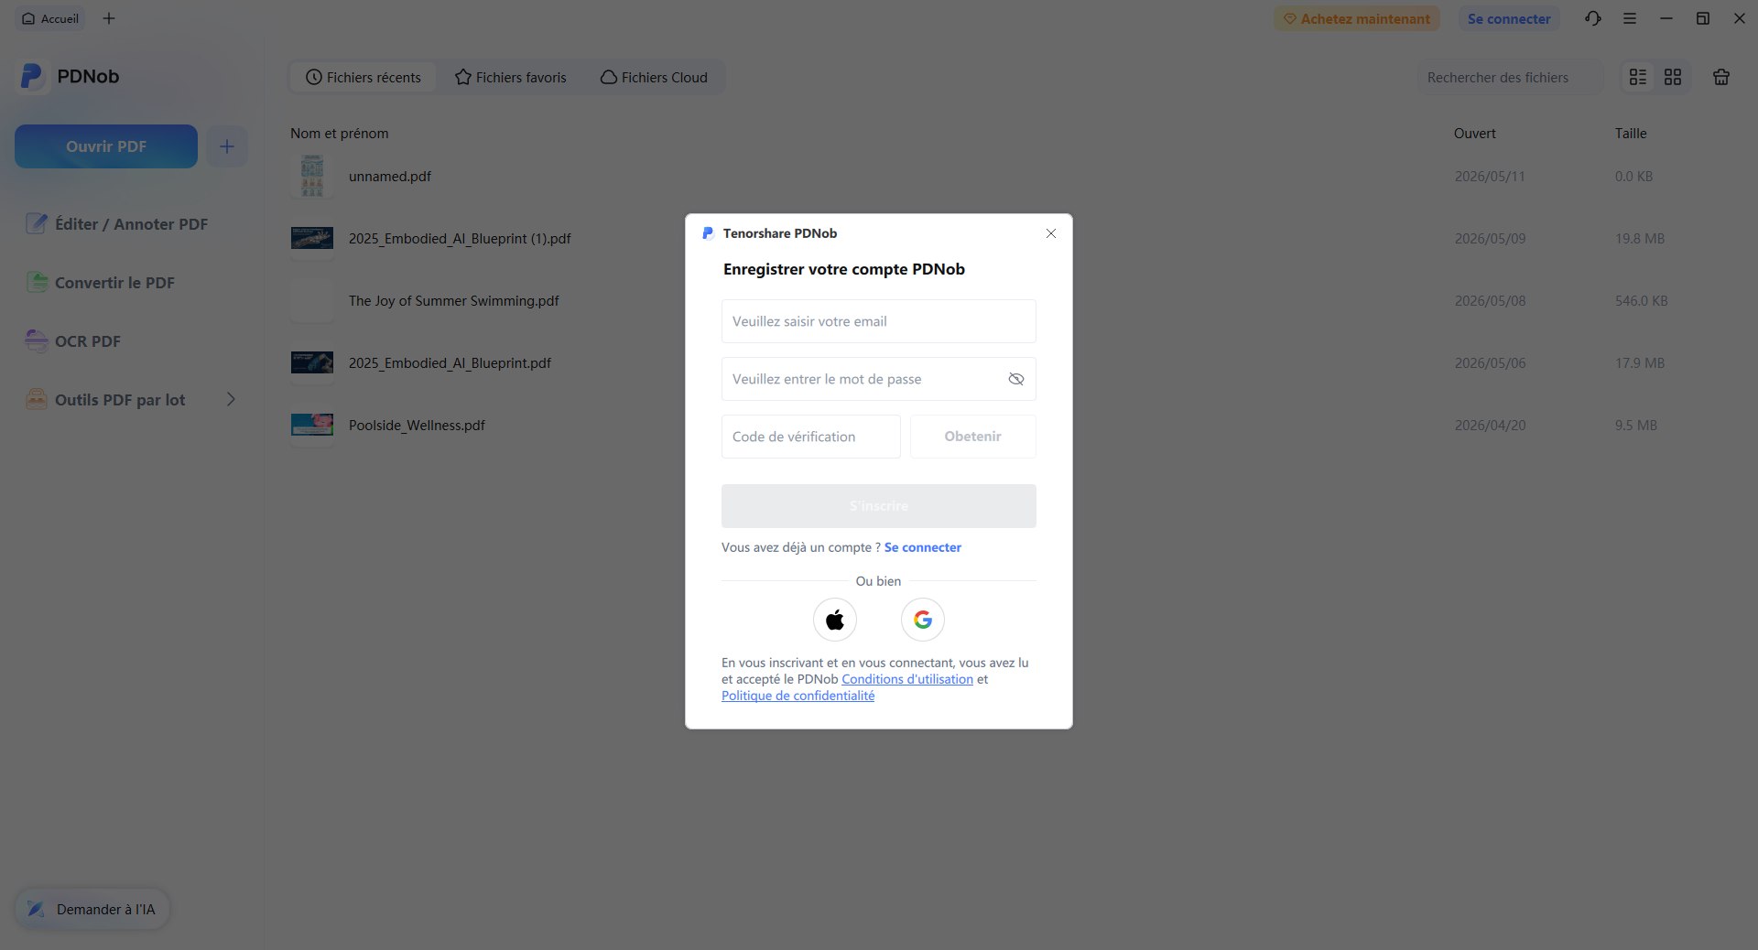Click Ouvert column header
The width and height of the screenshot is (1758, 950).
pyautogui.click(x=1475, y=134)
